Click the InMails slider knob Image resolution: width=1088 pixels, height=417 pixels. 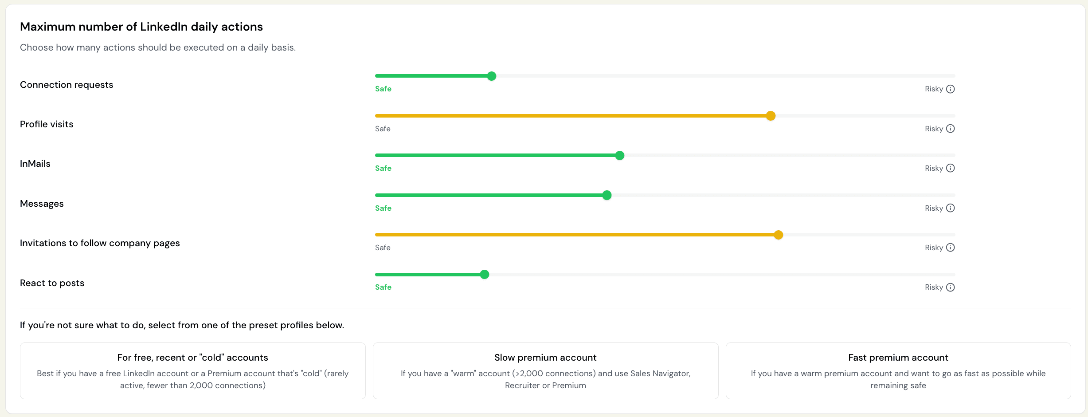(x=619, y=155)
